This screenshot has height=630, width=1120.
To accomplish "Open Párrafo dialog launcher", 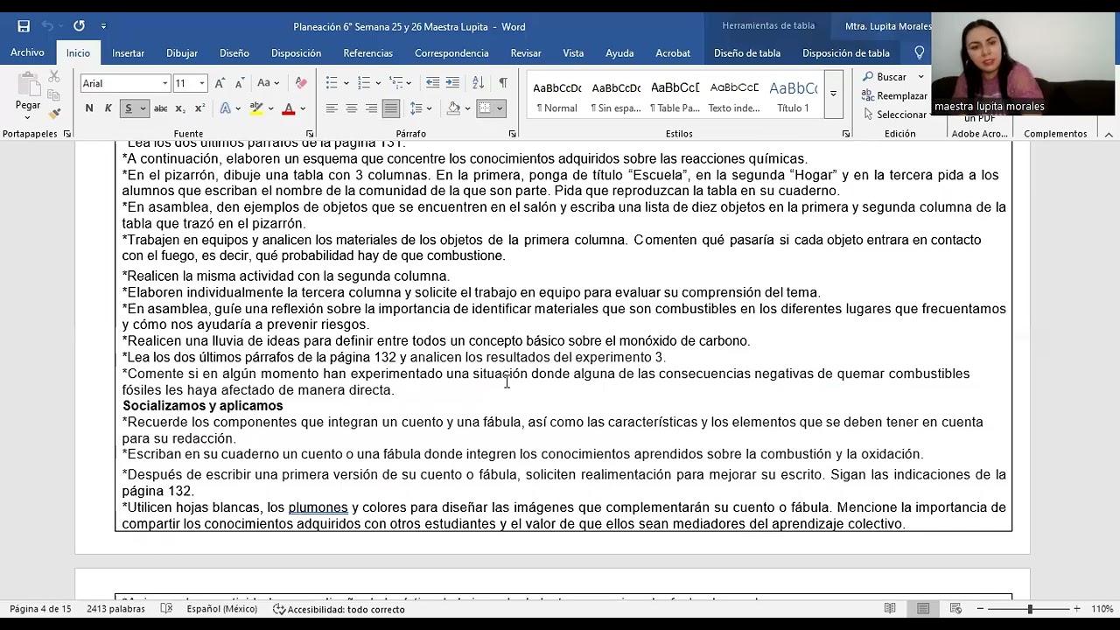I will point(513,134).
